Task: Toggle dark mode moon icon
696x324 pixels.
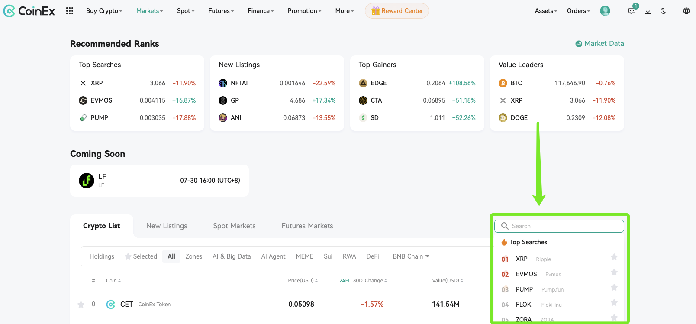Action: [663, 11]
